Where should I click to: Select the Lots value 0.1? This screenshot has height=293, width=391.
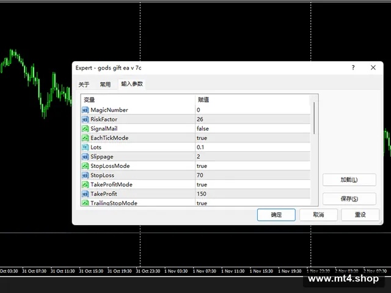(200, 147)
